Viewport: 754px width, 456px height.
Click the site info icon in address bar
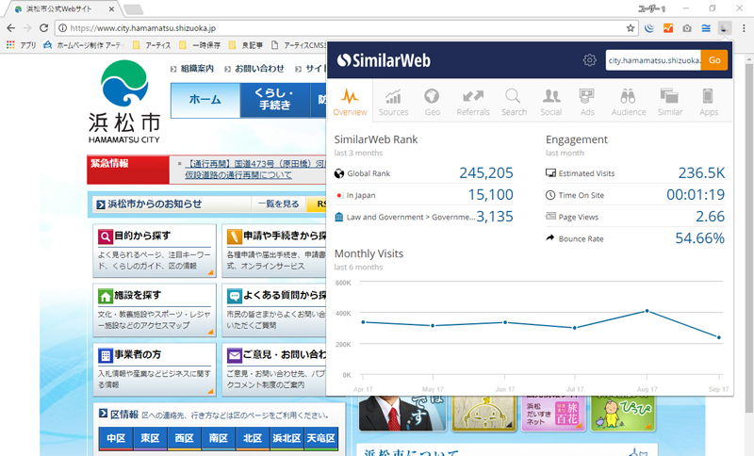62,28
